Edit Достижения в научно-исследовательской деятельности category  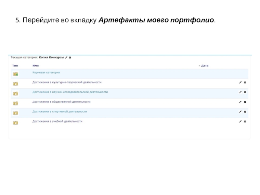coord(240,92)
